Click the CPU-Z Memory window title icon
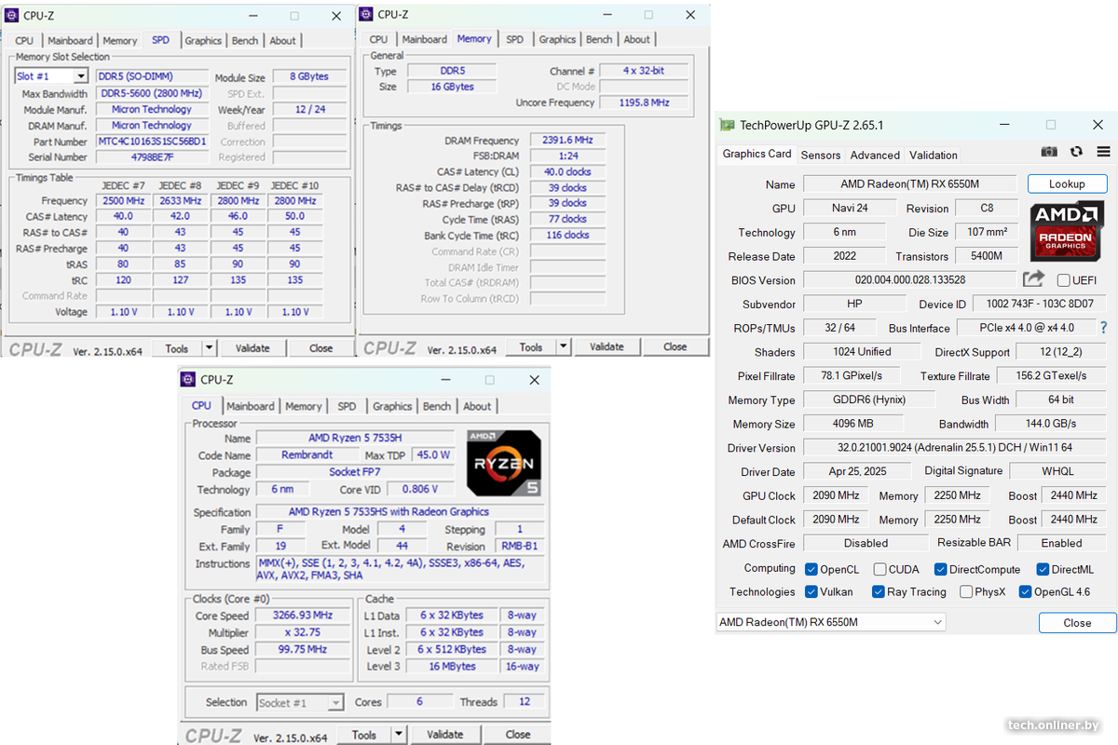Screen dimensions: 1118x745 368,14
